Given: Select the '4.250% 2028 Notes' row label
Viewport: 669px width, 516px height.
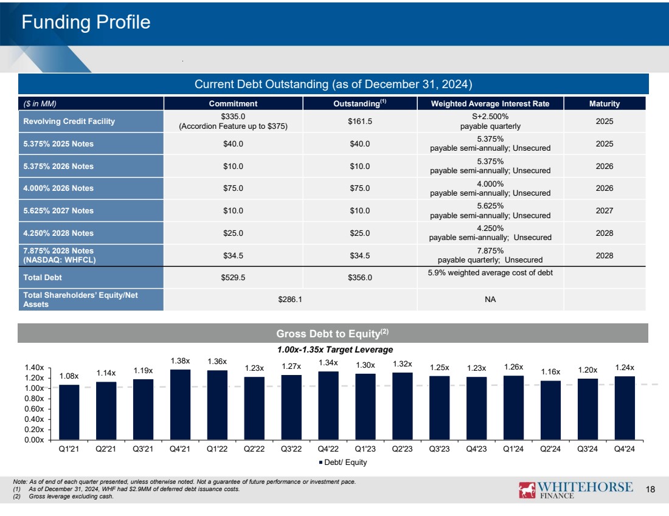Looking at the screenshot, I should point(58,233).
